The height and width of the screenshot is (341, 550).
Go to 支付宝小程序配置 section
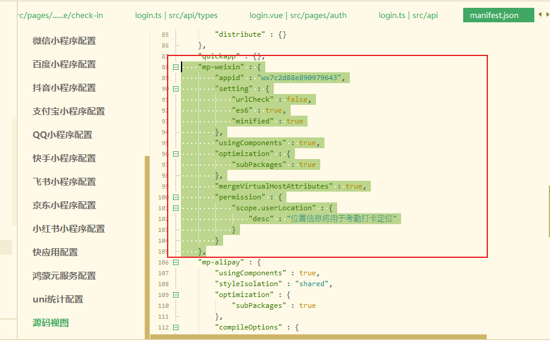coord(69,111)
